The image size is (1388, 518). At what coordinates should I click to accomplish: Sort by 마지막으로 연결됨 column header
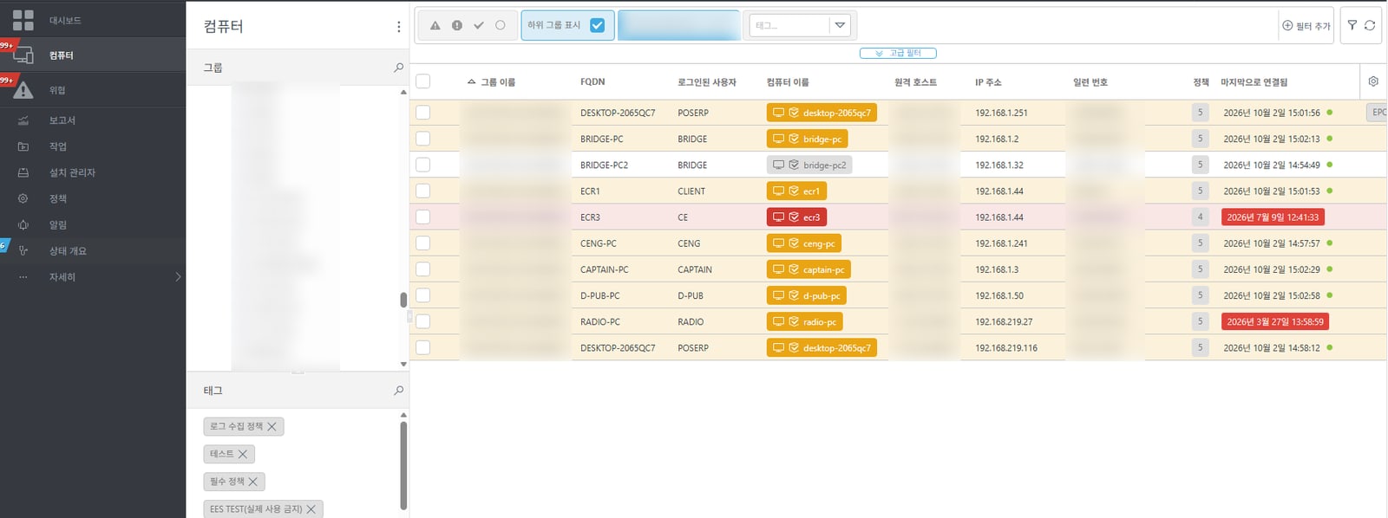pos(1254,82)
